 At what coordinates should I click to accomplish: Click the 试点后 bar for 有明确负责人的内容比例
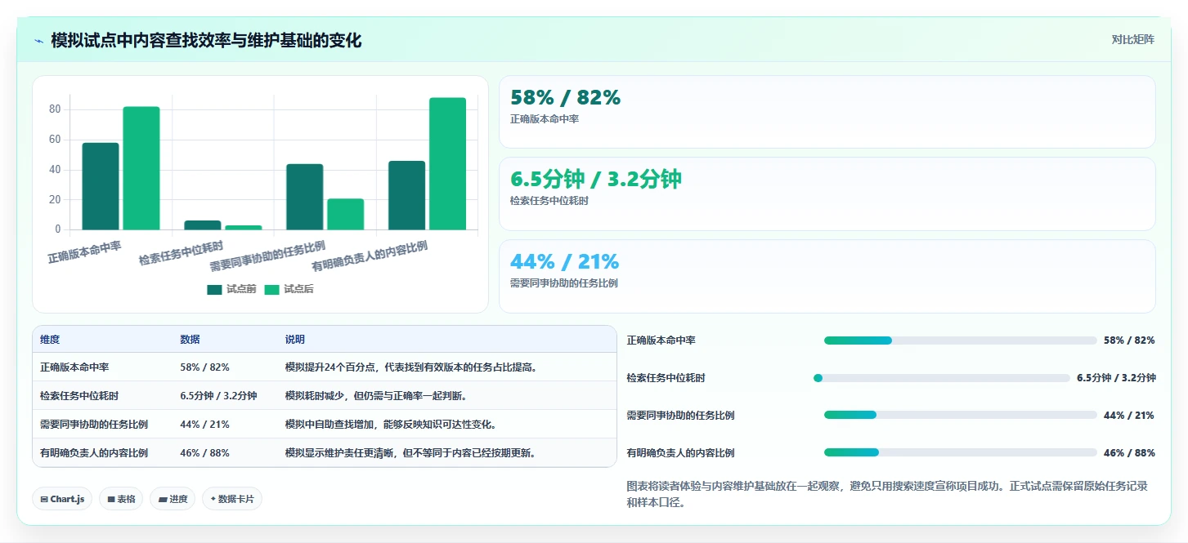[x=447, y=163]
